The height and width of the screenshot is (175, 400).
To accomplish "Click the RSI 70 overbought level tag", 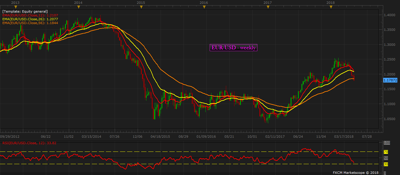I will point(386,152).
